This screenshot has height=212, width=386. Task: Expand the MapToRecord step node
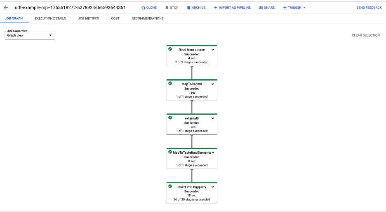click(x=213, y=84)
